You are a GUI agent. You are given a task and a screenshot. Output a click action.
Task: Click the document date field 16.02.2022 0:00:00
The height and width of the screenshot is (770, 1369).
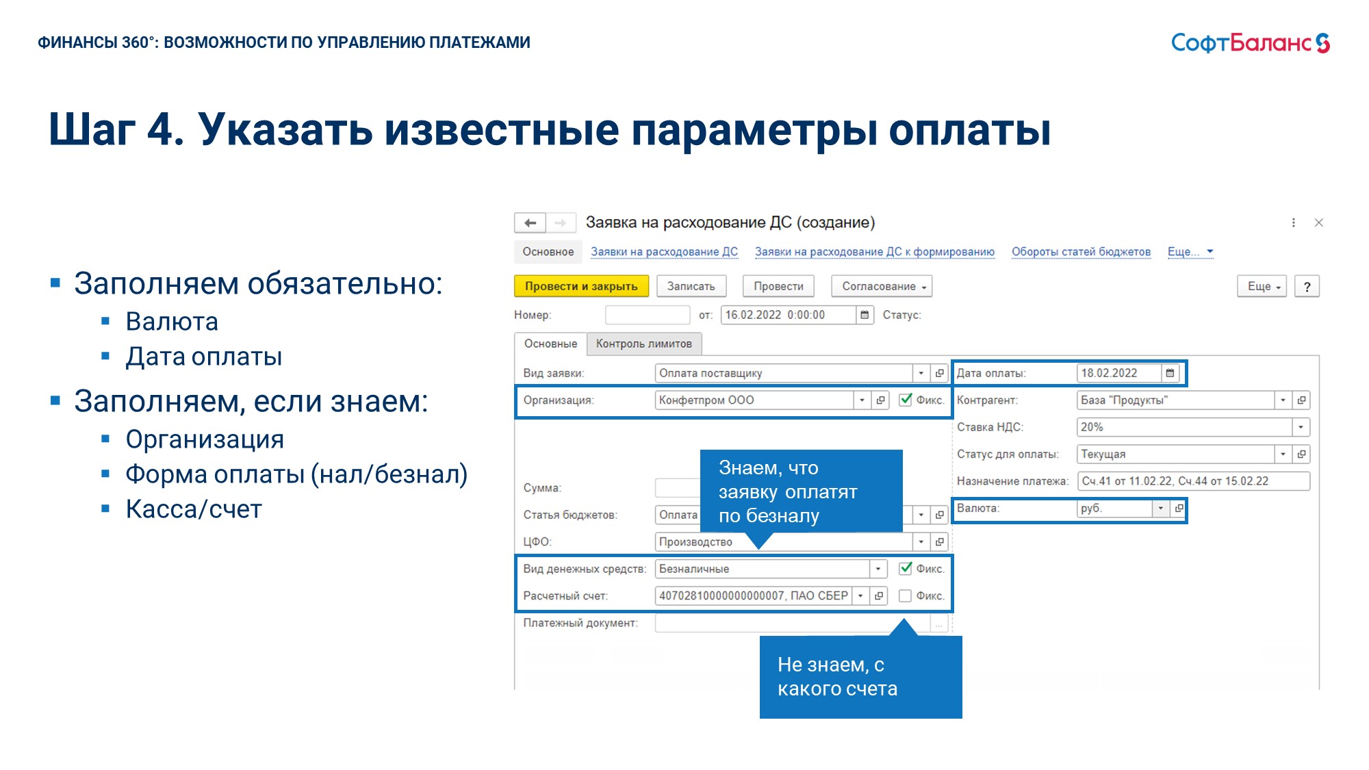pyautogui.click(x=789, y=315)
